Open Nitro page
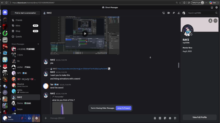Viewport: 220px width, 123px height. coord(25,26)
